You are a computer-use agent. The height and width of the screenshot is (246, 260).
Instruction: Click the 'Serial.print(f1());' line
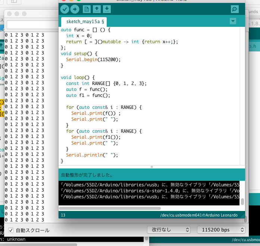click(96, 137)
